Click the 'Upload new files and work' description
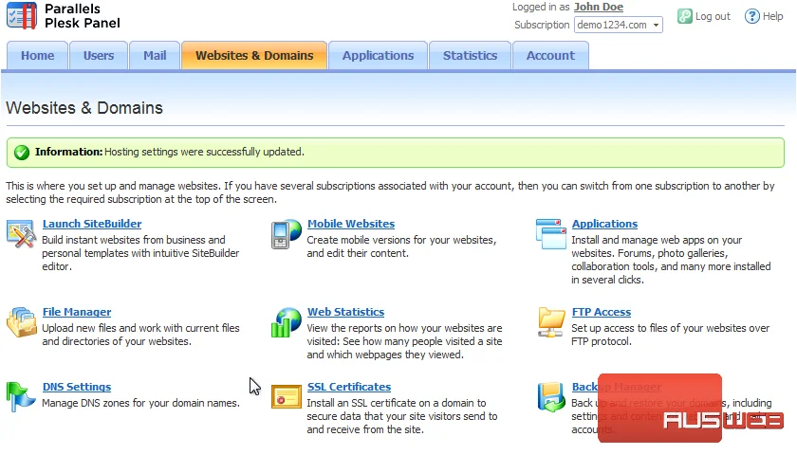Screen dimensions: 797x455 (140, 336)
